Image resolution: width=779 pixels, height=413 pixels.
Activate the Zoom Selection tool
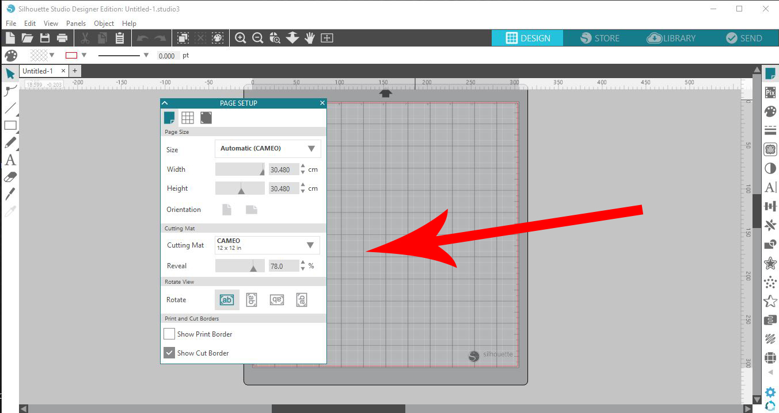275,38
